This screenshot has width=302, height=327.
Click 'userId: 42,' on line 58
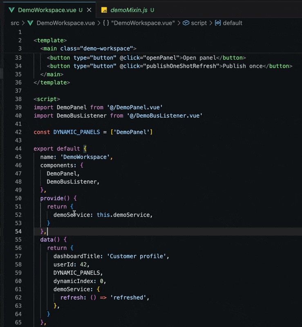point(72,264)
